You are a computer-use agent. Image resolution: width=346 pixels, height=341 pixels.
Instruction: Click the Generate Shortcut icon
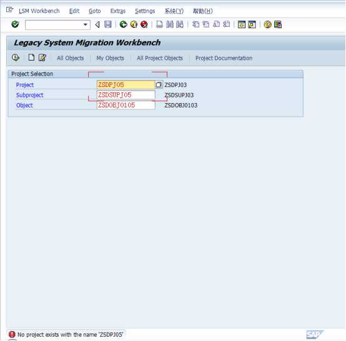click(x=252, y=24)
